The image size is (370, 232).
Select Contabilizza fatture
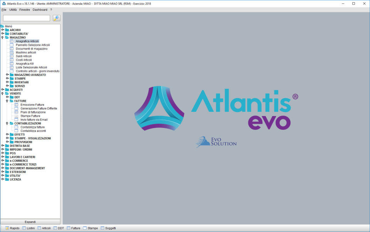point(33,127)
